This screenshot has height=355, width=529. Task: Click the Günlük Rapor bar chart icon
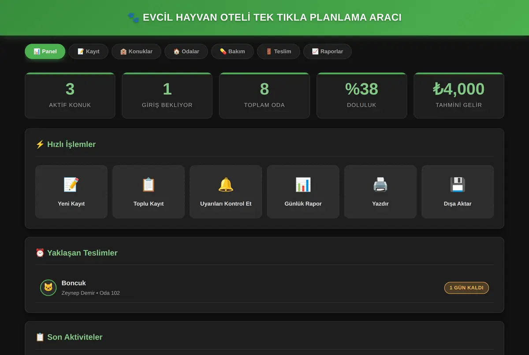click(303, 185)
